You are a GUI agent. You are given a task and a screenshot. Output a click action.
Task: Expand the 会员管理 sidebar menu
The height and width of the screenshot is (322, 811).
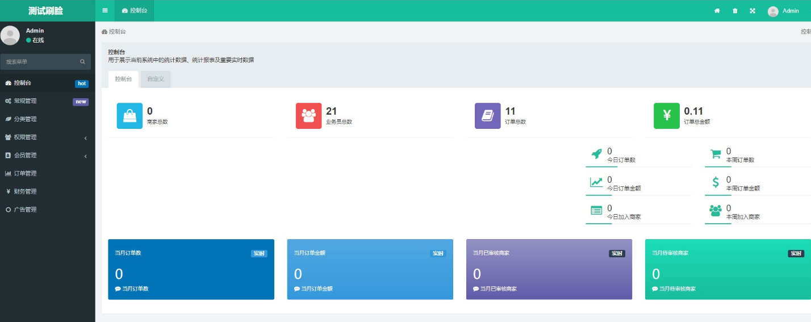pos(45,156)
